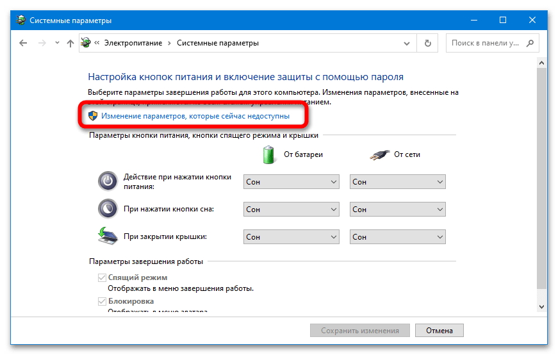
Task: Open Изменение параметров, которые сейчас недоступны link
Action: pos(195,116)
